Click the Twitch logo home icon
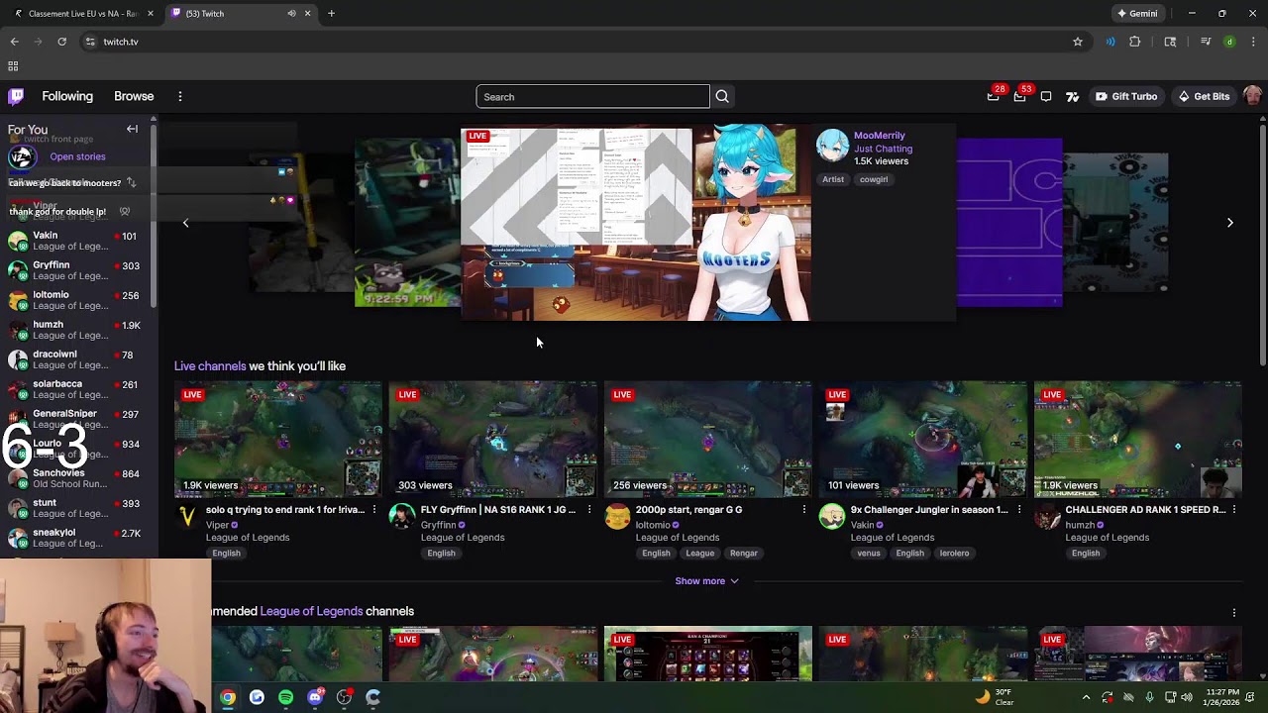The image size is (1268, 713). coord(16,96)
